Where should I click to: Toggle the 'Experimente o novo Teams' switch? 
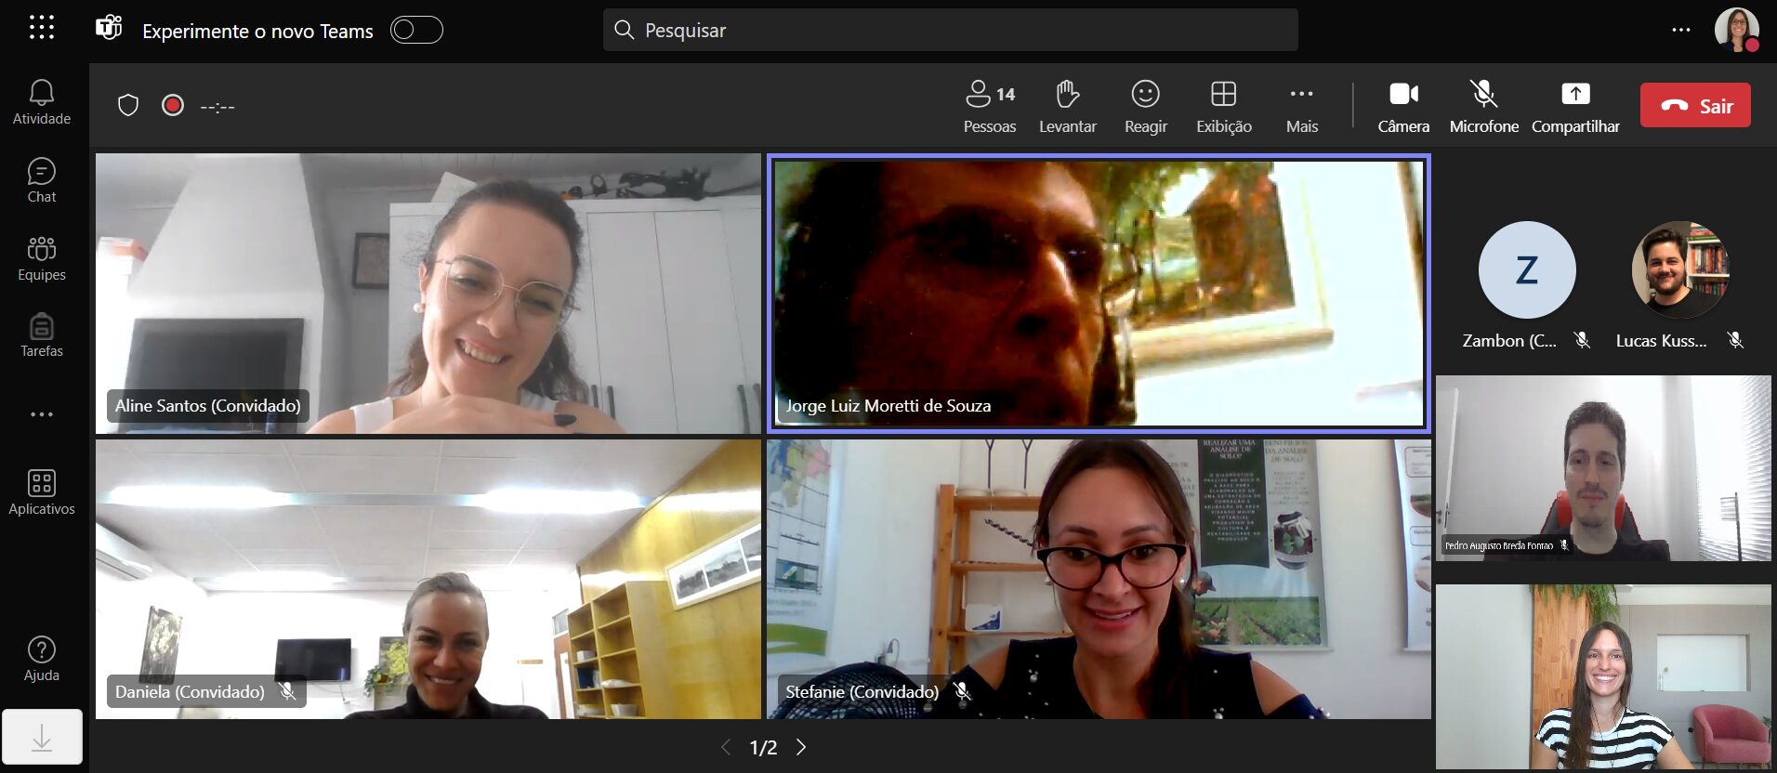coord(416,31)
